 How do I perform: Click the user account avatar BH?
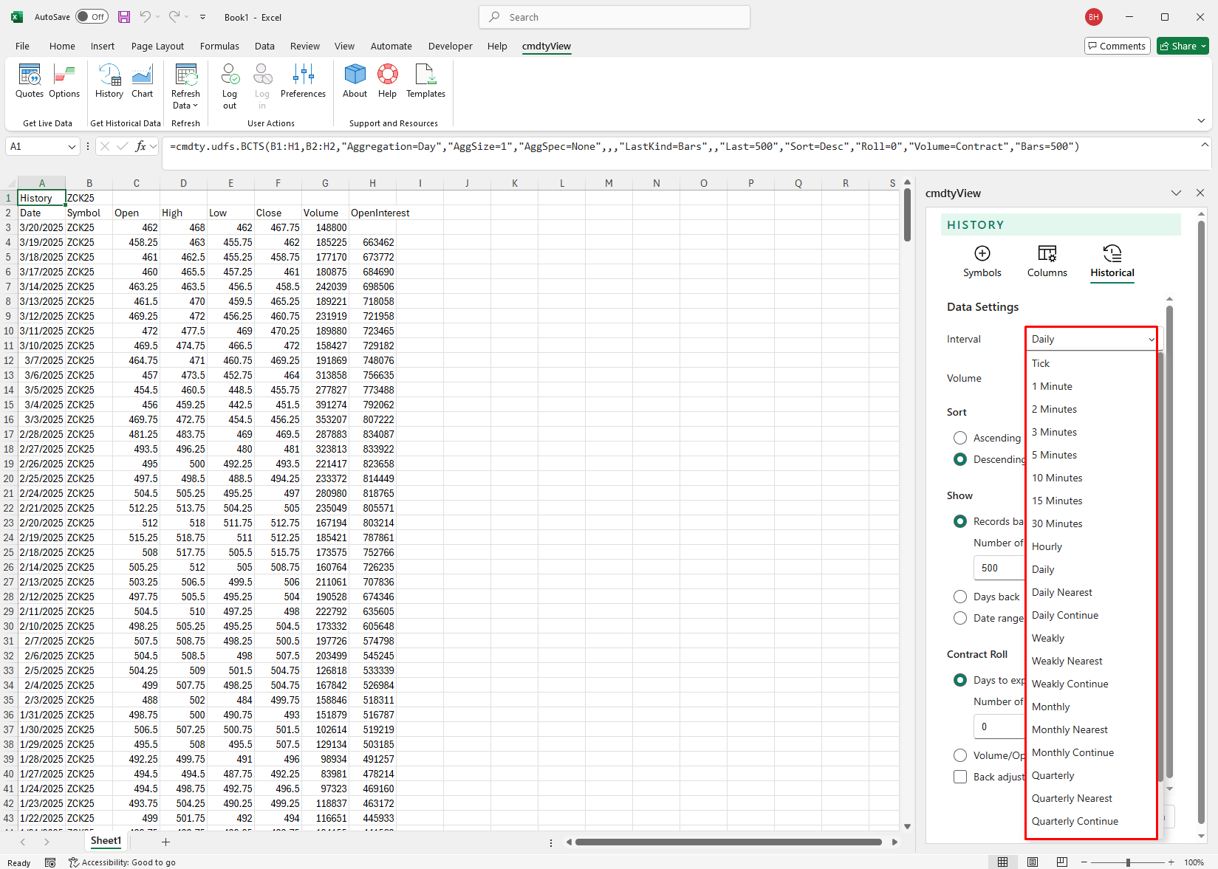1094,17
